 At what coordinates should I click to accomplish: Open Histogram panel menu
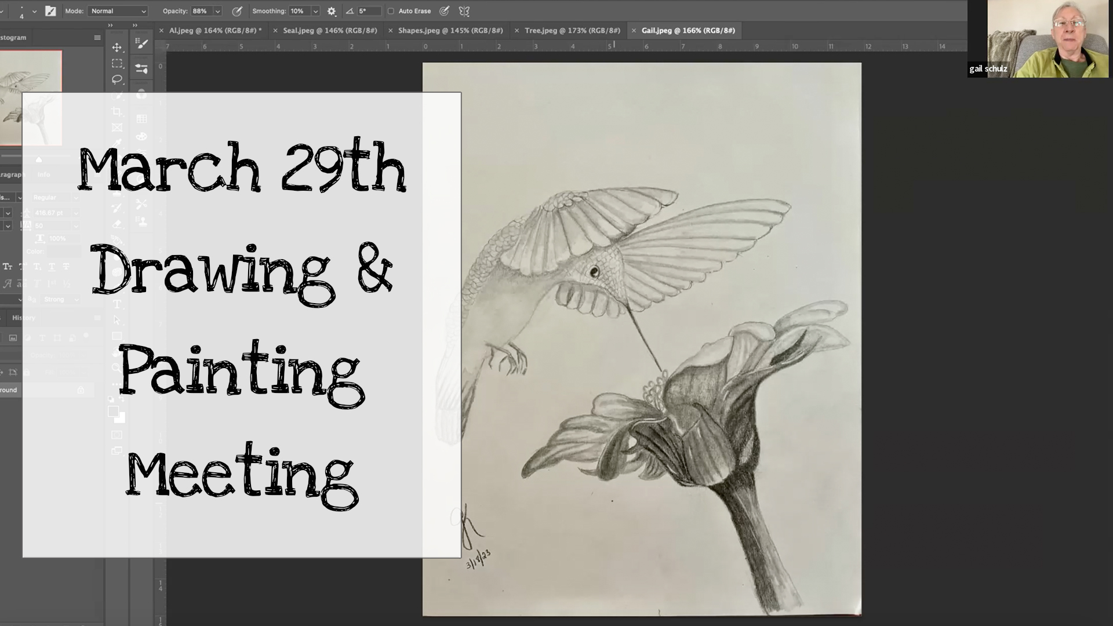(x=97, y=38)
